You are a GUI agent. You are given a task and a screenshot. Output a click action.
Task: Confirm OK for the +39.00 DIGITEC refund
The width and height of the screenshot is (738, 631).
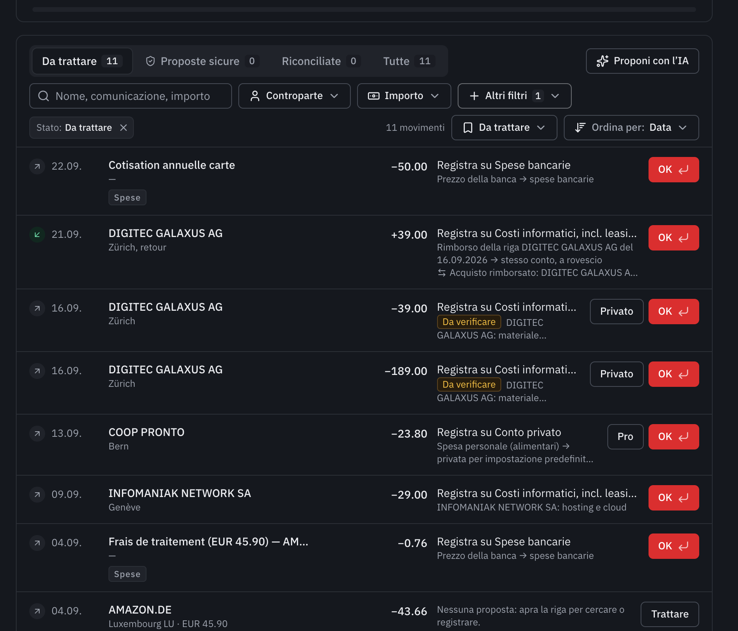674,238
